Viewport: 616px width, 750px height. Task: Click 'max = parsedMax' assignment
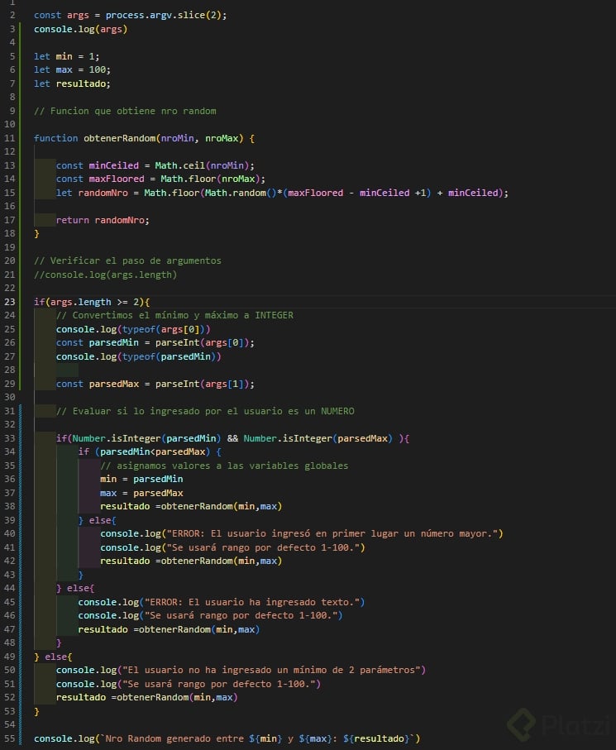(x=141, y=493)
